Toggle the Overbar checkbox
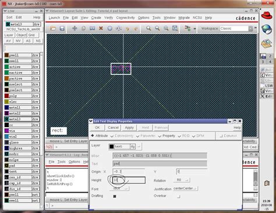The width and height of the screenshot is (276, 213). pyautogui.click(x=179, y=196)
